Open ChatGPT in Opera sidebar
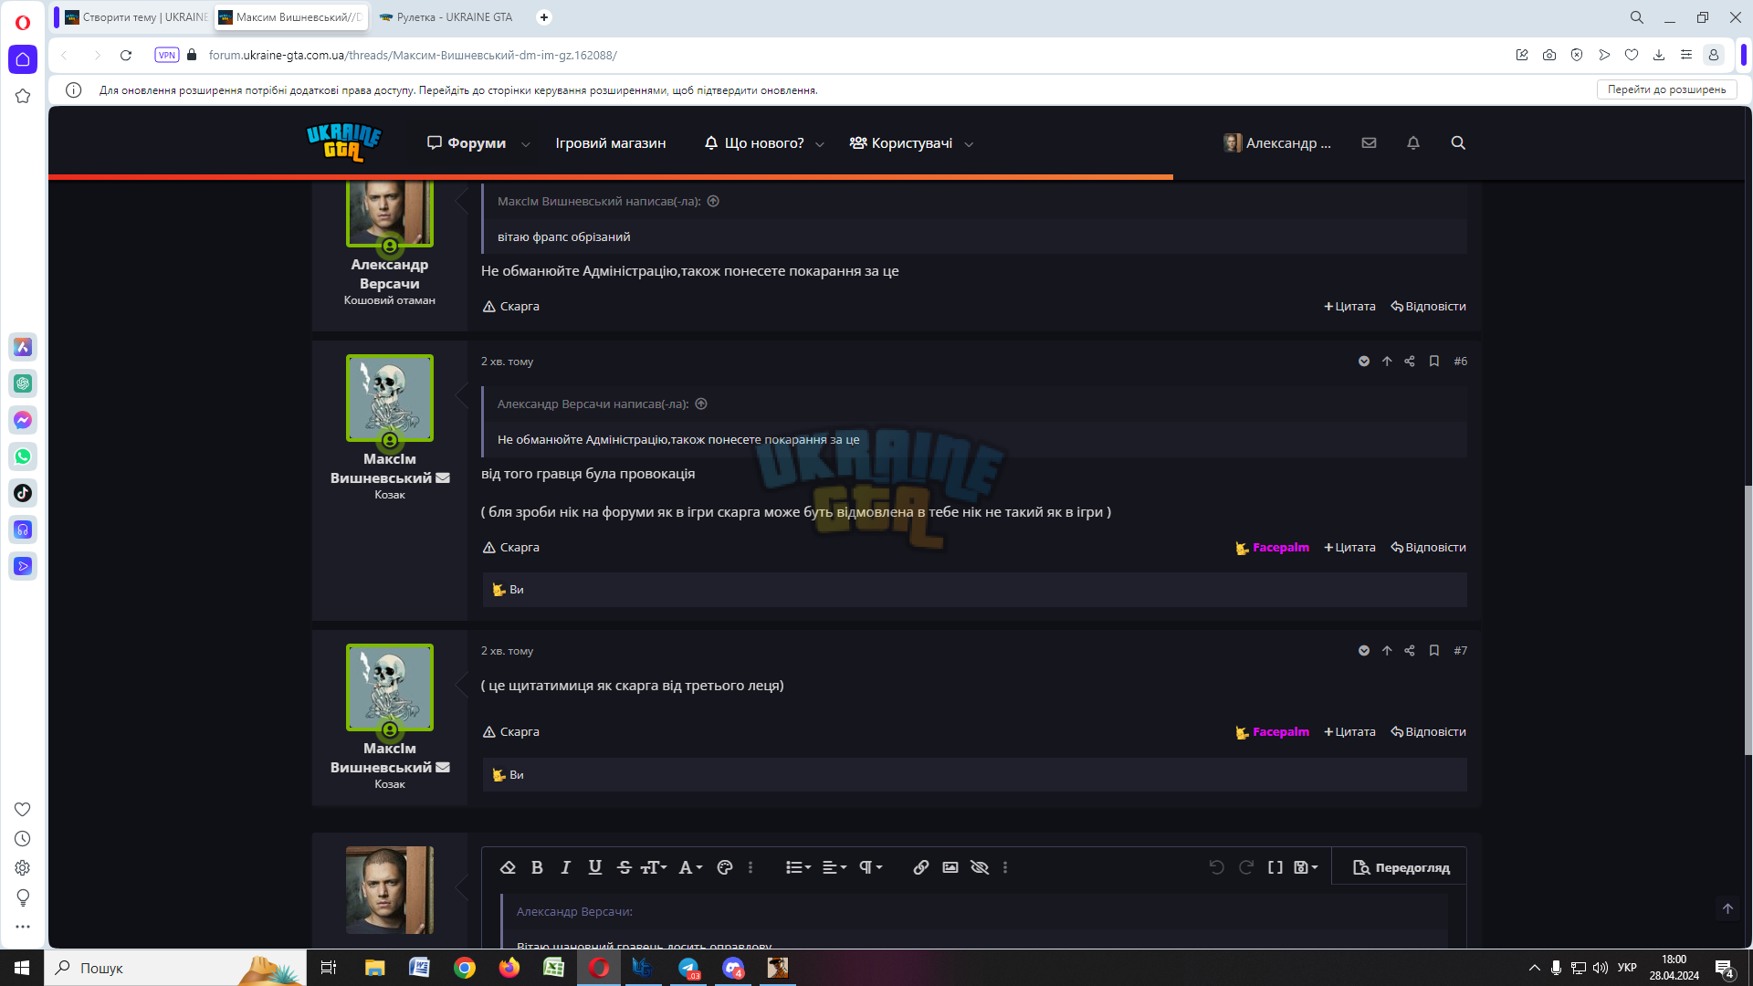 pos(23,383)
